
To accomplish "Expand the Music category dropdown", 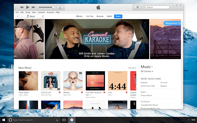I will click(x=147, y=67).
